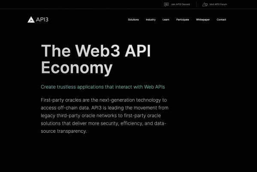
Task: Open the Solutions menu
Action: (133, 20)
